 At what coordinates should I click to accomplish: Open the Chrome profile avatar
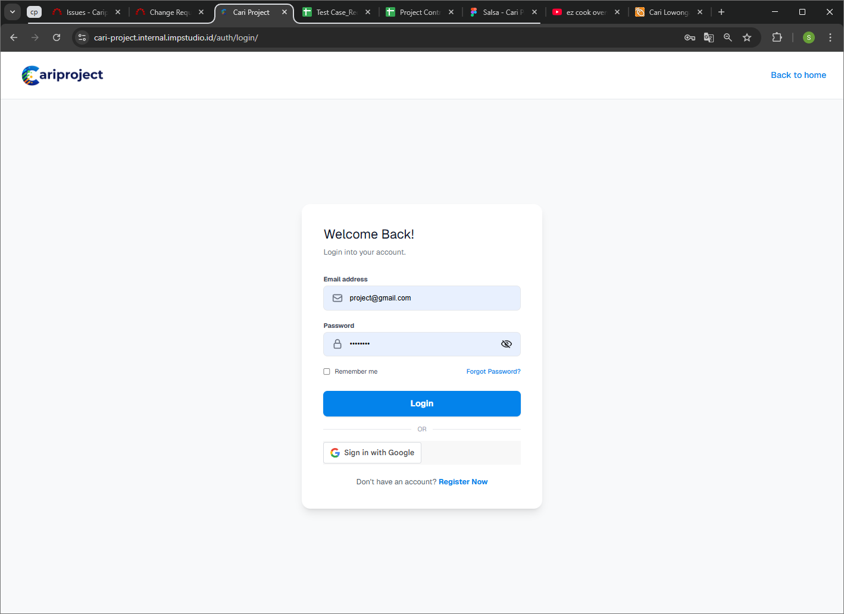pos(808,37)
